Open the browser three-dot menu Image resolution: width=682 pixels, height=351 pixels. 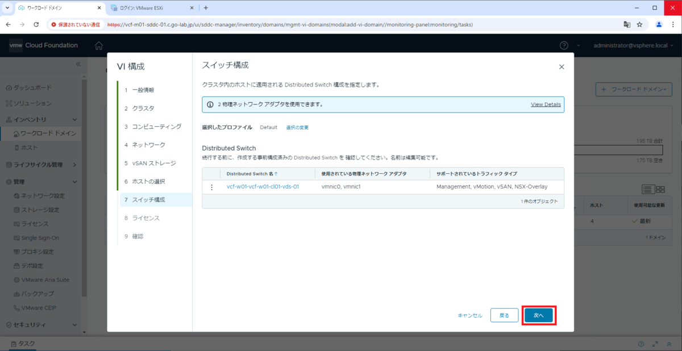coord(673,24)
